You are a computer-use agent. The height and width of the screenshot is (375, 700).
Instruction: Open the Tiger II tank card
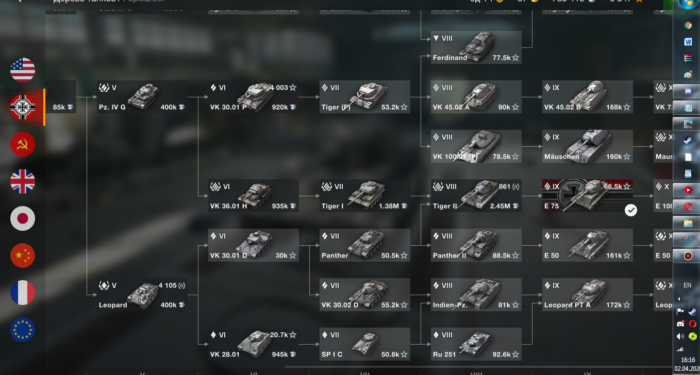[476, 196]
